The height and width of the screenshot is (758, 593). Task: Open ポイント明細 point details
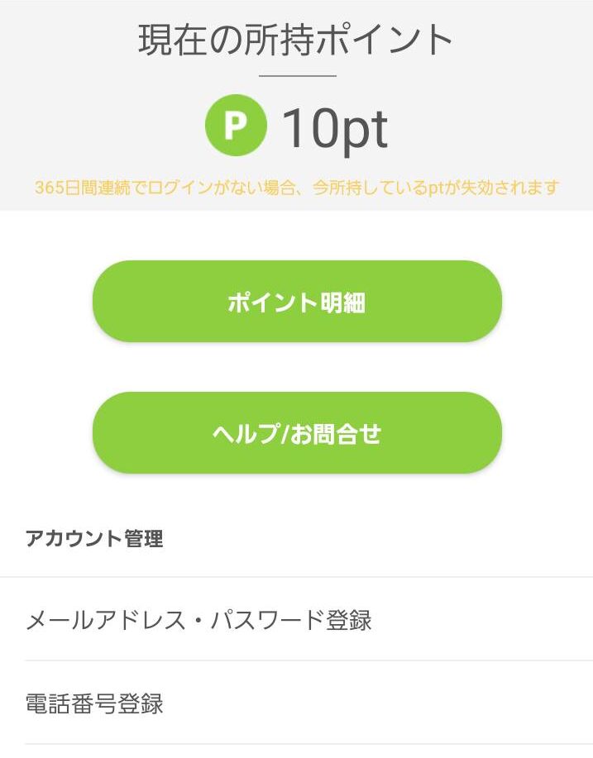(297, 301)
